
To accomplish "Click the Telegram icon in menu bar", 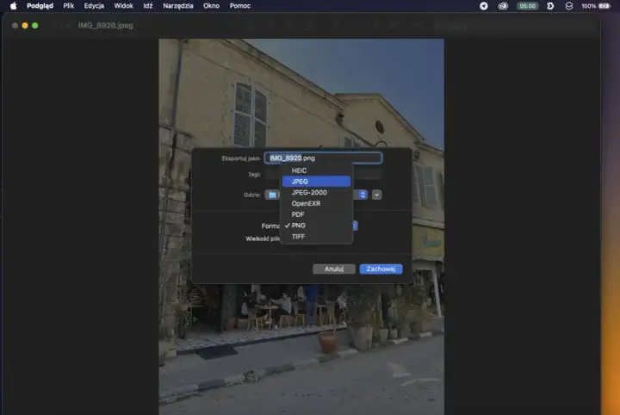I will [484, 6].
